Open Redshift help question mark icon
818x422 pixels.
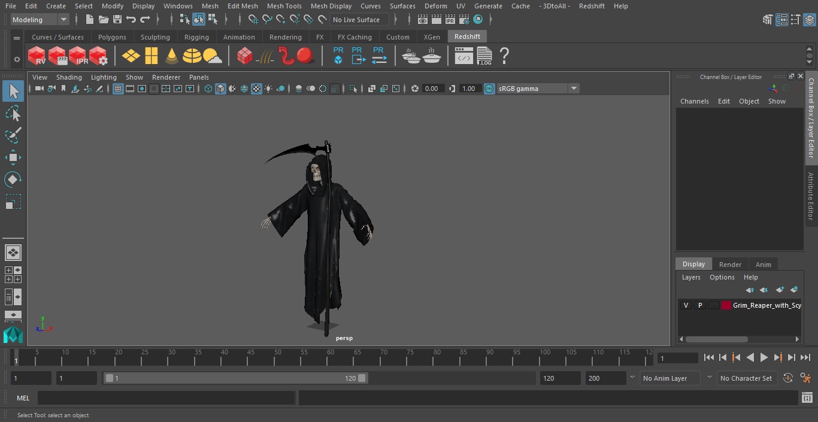pyautogui.click(x=504, y=56)
